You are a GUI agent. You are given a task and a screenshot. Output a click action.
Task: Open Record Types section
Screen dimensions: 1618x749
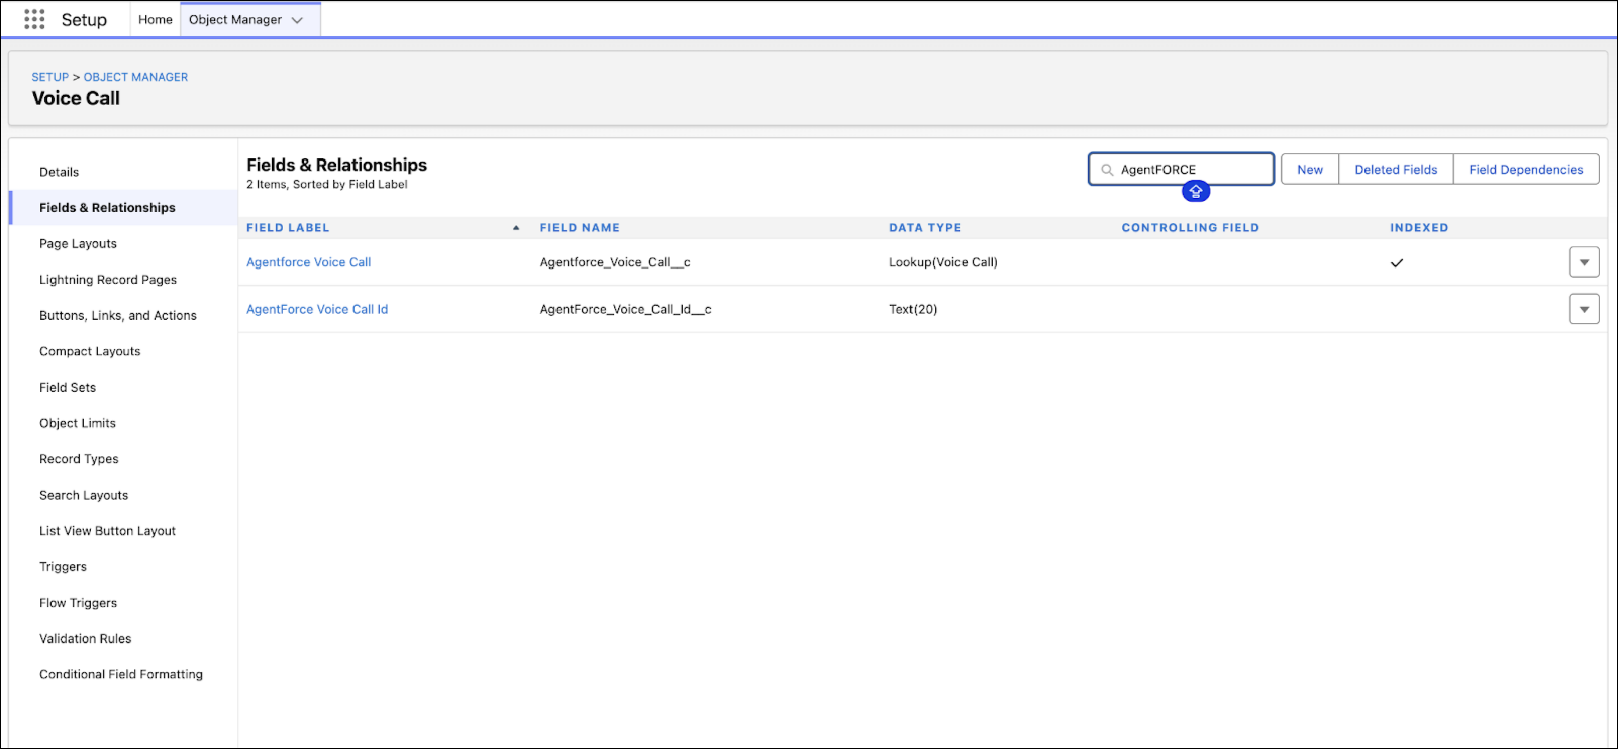click(x=78, y=459)
